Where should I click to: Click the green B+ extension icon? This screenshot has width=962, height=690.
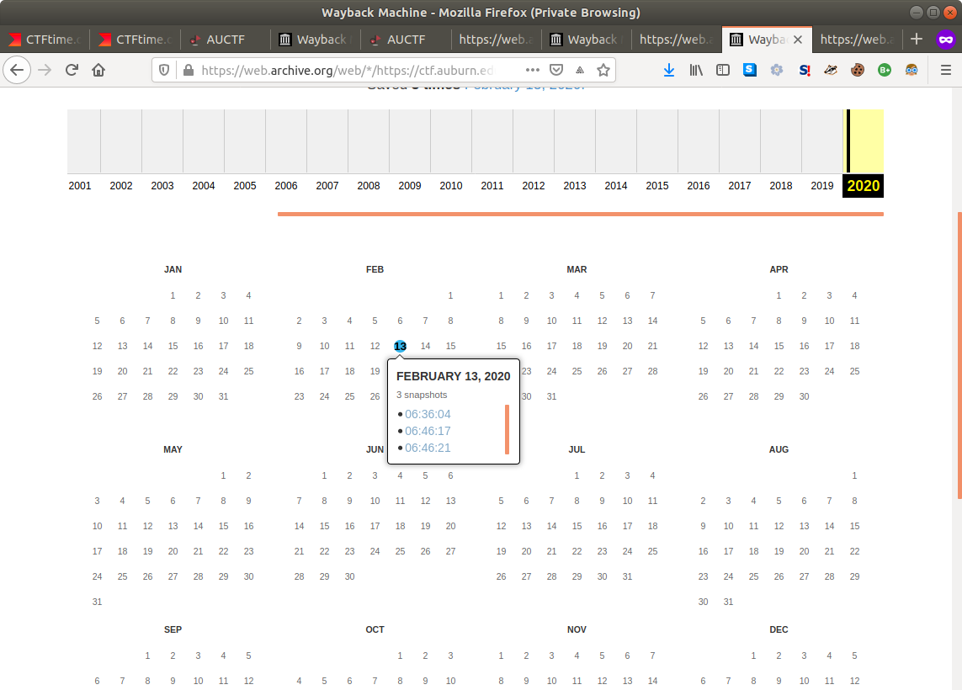click(x=885, y=70)
